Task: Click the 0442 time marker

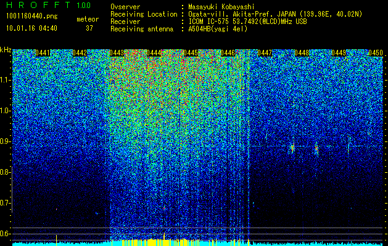Action: [x=80, y=53]
